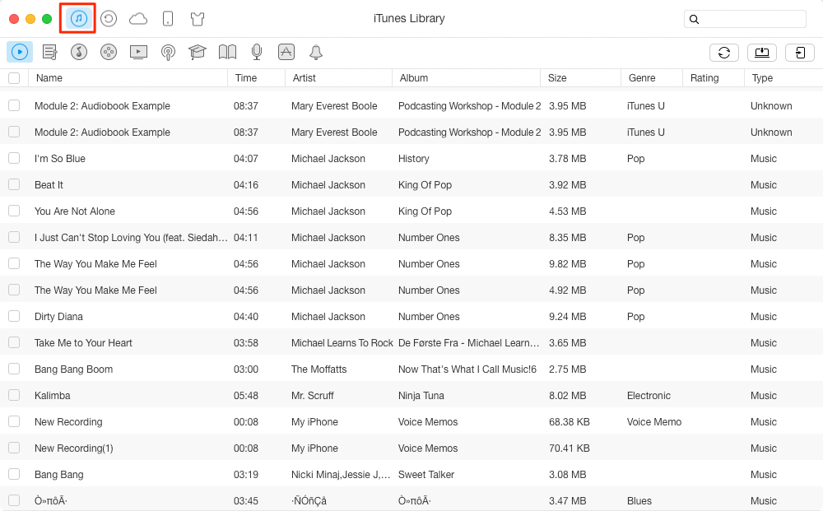Click the album Ninja Tuna
This screenshot has width=823, height=511.
pyautogui.click(x=421, y=396)
